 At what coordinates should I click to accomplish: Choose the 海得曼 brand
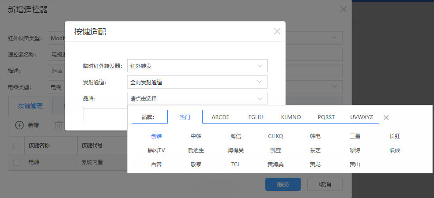click(236, 150)
